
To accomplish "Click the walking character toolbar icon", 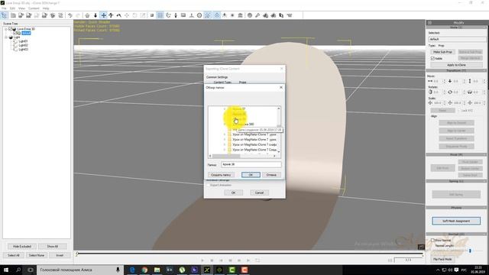I will pos(225,15).
